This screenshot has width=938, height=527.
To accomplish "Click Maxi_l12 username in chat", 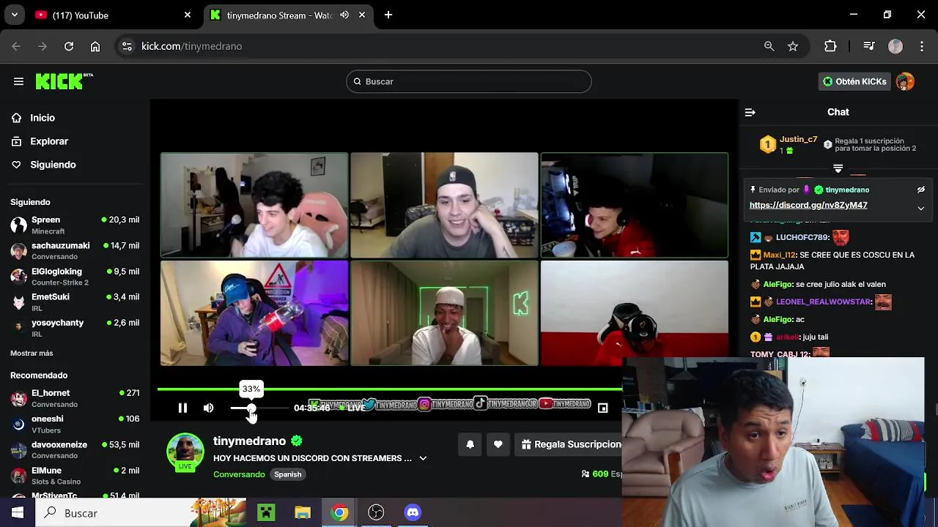I will click(x=779, y=255).
